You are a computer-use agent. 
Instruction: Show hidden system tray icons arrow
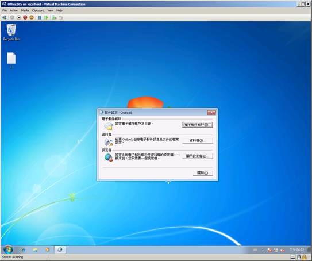(x=263, y=250)
